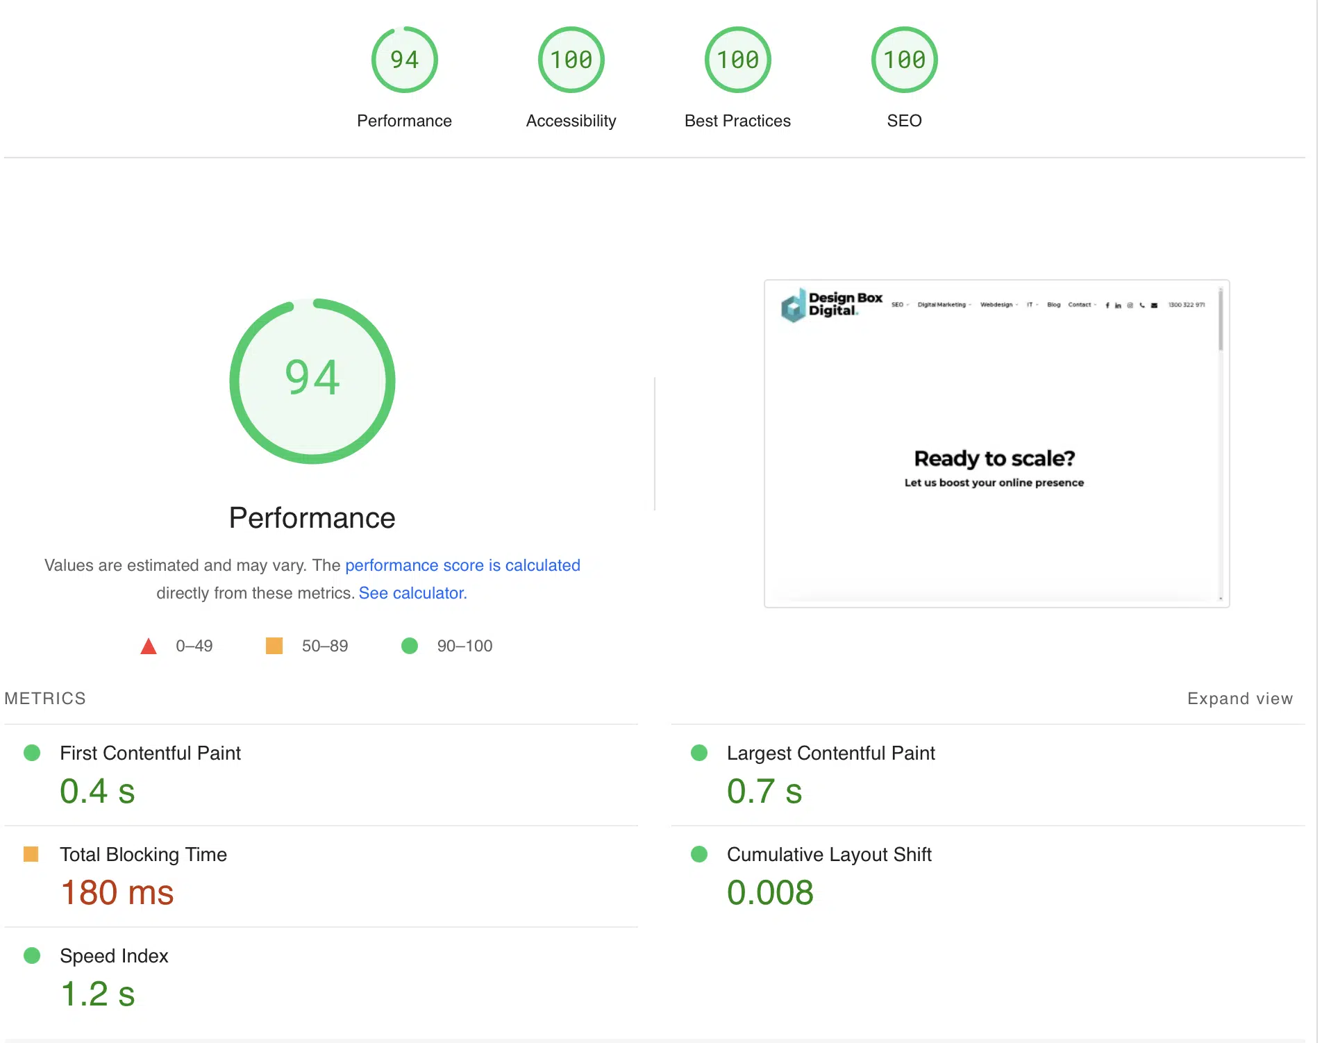Click the Accessibility 100 score gauge
1322x1043 pixels.
tap(571, 60)
